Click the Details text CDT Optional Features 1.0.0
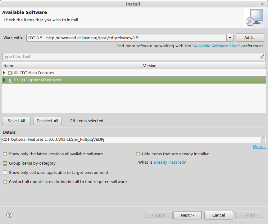This screenshot has width=268, height=224. pos(53,140)
